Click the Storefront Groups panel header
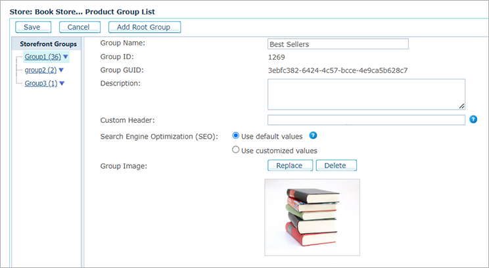The height and width of the screenshot is (268, 489). [48, 44]
